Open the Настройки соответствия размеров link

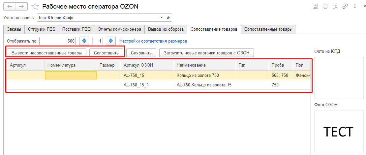point(153,41)
